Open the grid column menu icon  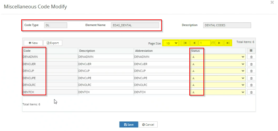pyautogui.click(x=251, y=51)
